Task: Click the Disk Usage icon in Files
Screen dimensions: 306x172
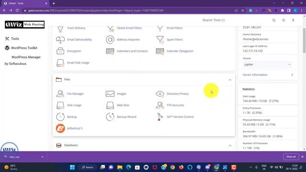Action: [x=60, y=105]
